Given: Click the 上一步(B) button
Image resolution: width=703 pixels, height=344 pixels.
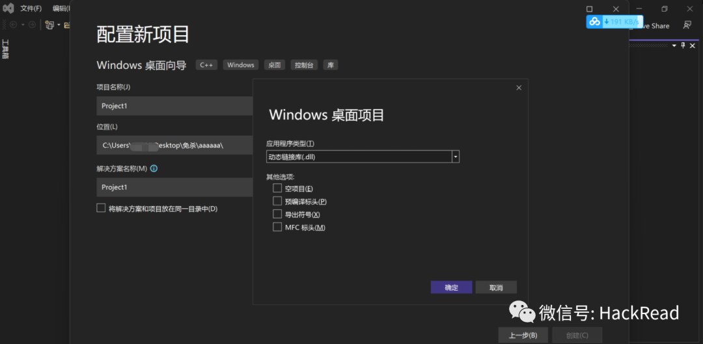Looking at the screenshot, I should coord(523,335).
